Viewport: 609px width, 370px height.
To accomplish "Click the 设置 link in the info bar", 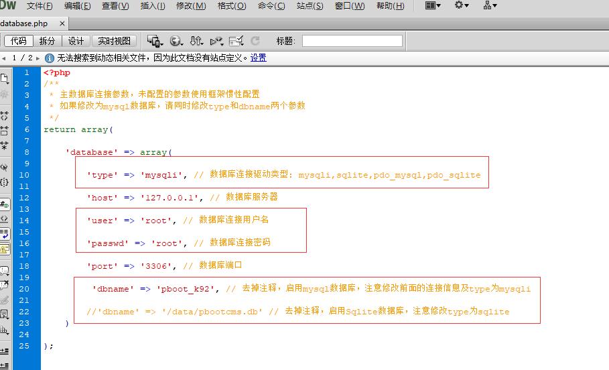I will click(x=259, y=58).
